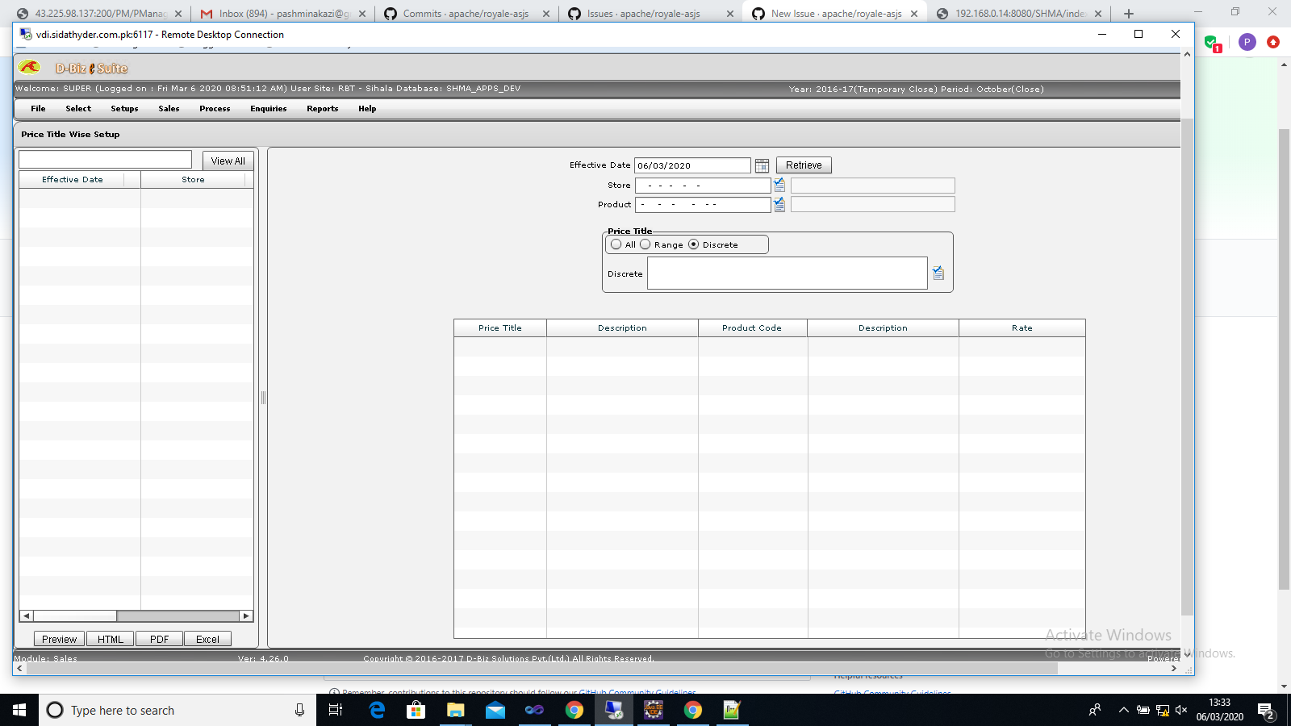
Task: Open the Sales menu
Action: click(169, 108)
